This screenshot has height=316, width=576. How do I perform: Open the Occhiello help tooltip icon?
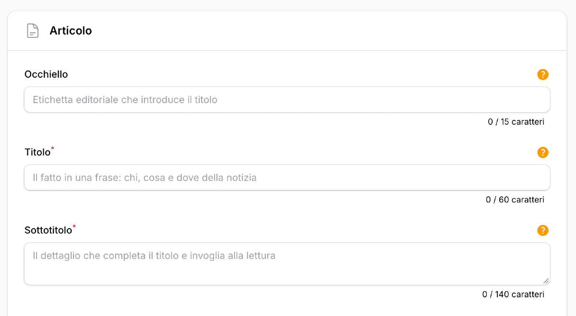(x=542, y=74)
